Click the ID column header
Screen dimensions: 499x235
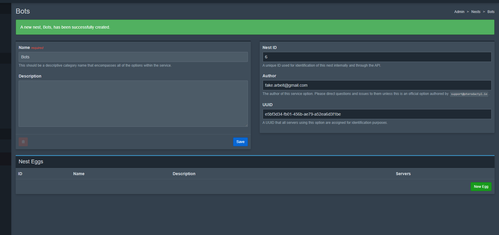[x=20, y=174]
